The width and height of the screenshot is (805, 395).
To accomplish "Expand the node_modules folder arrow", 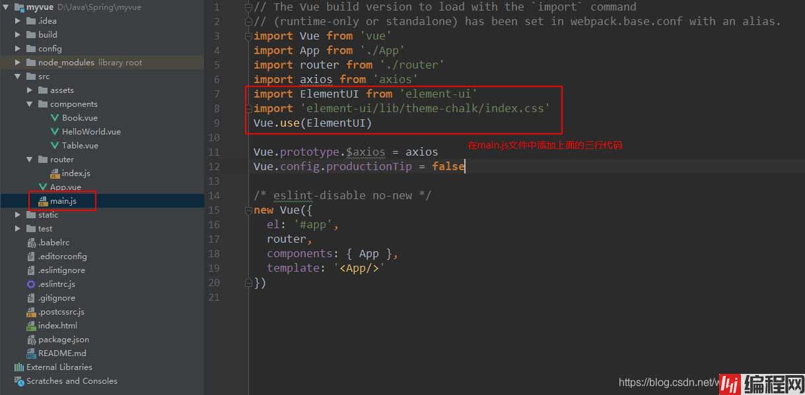I will point(18,63).
